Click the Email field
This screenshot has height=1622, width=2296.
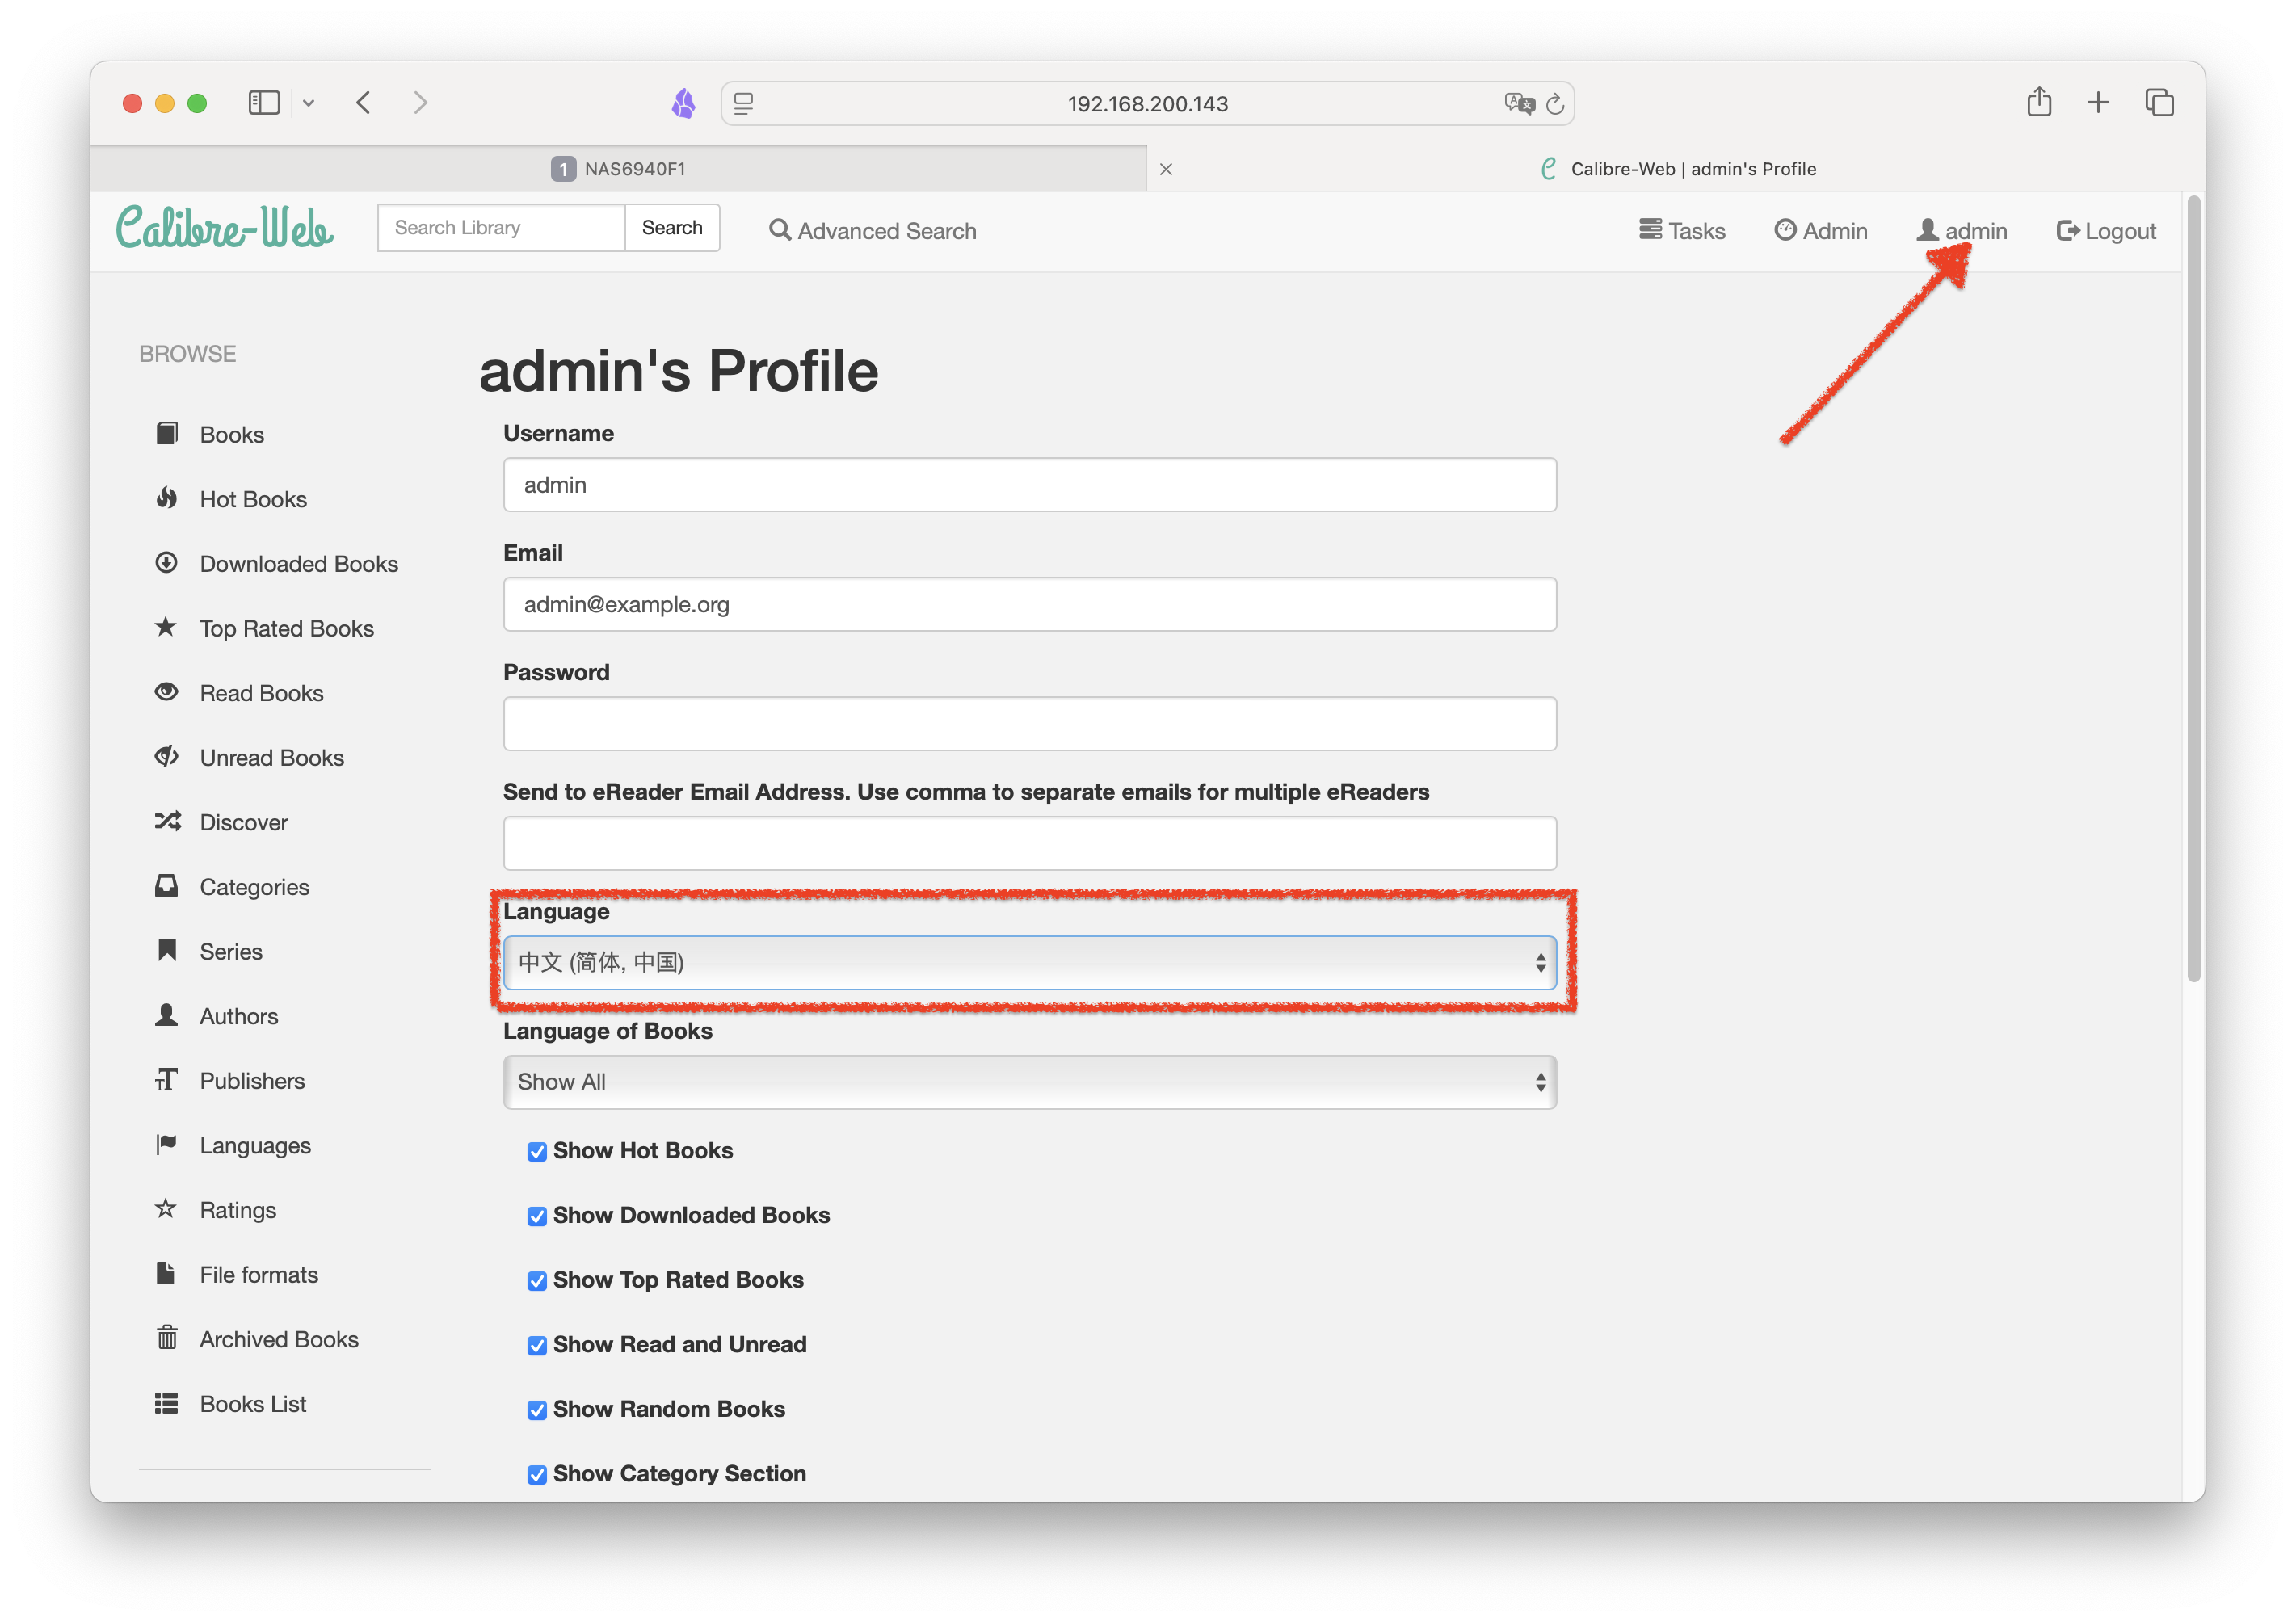(x=1030, y=605)
